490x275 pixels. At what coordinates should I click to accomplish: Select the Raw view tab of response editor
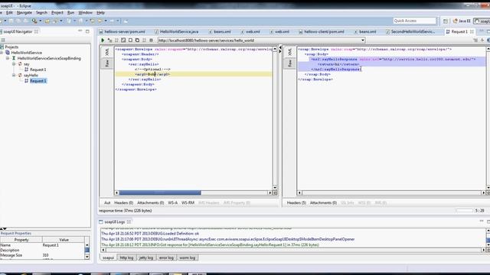[x=289, y=63]
